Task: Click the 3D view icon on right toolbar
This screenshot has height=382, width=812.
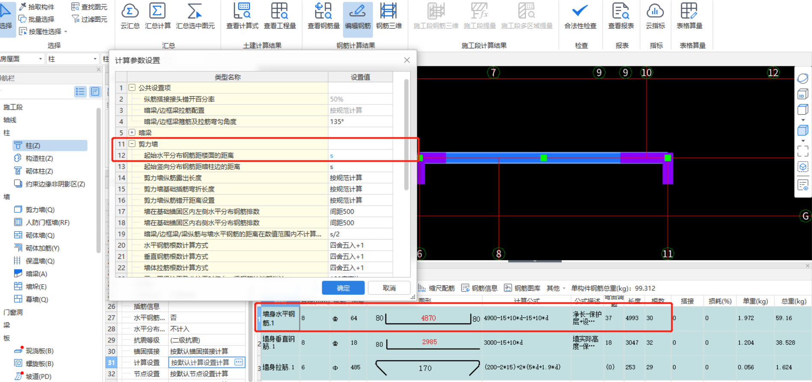Action: coord(803,94)
